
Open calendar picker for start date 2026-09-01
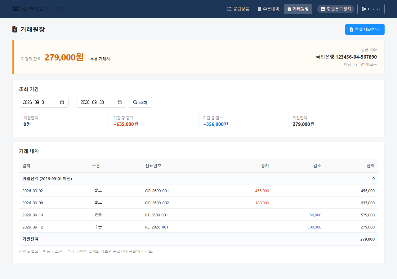62,102
